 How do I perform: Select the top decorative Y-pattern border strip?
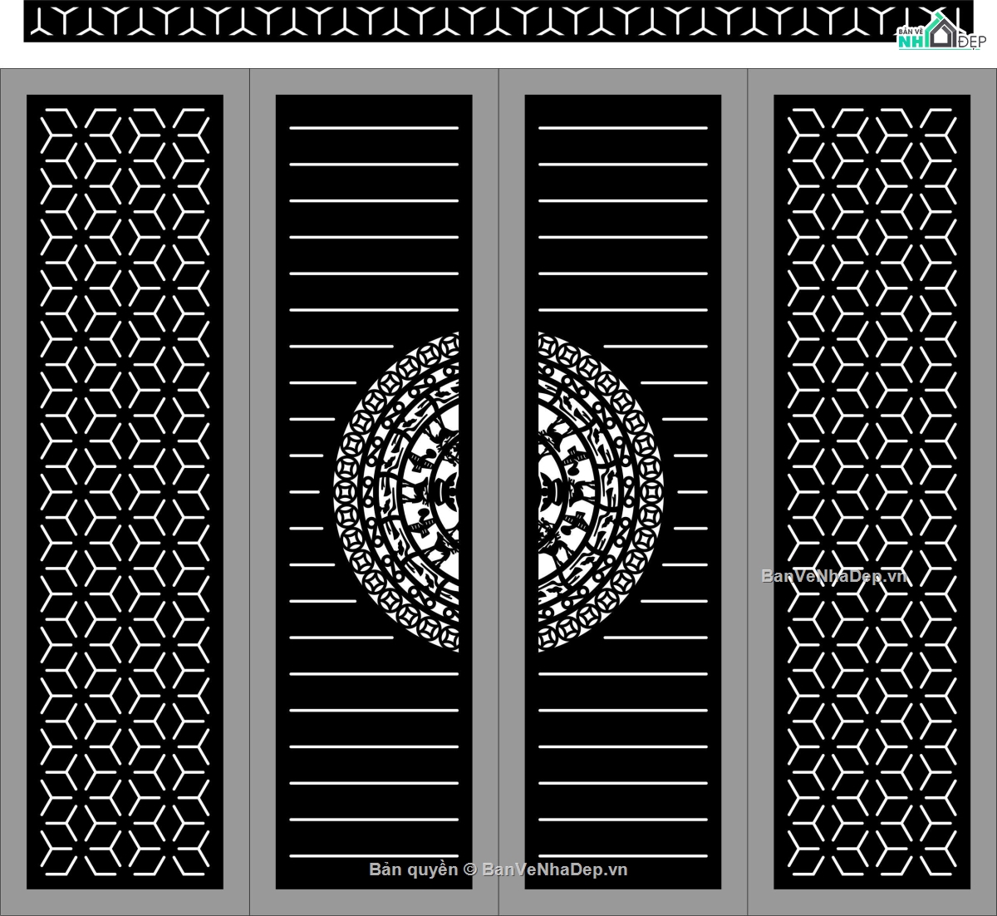coord(498,22)
